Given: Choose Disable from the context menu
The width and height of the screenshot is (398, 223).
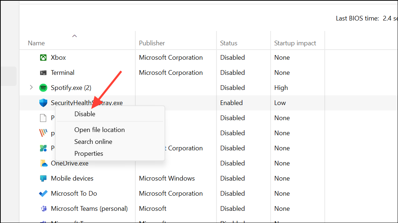Looking at the screenshot, I should point(85,114).
